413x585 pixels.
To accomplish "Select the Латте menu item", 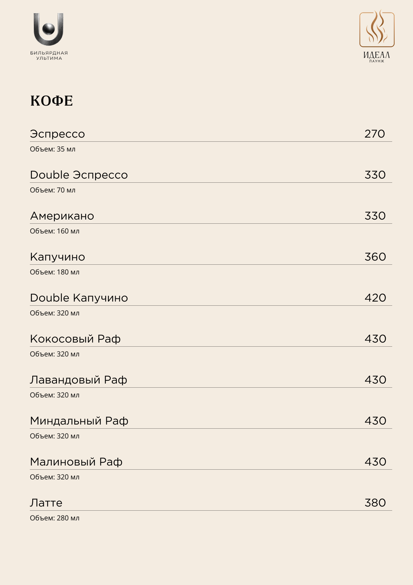I will tap(46, 503).
